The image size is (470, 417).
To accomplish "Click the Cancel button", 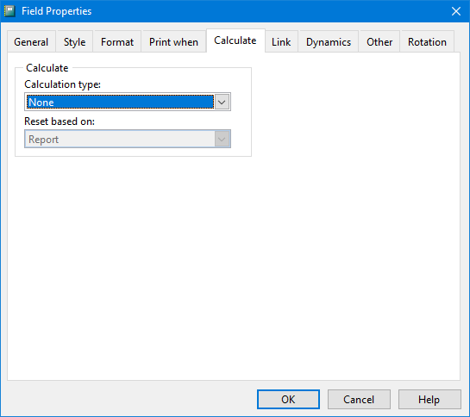I will pyautogui.click(x=359, y=399).
